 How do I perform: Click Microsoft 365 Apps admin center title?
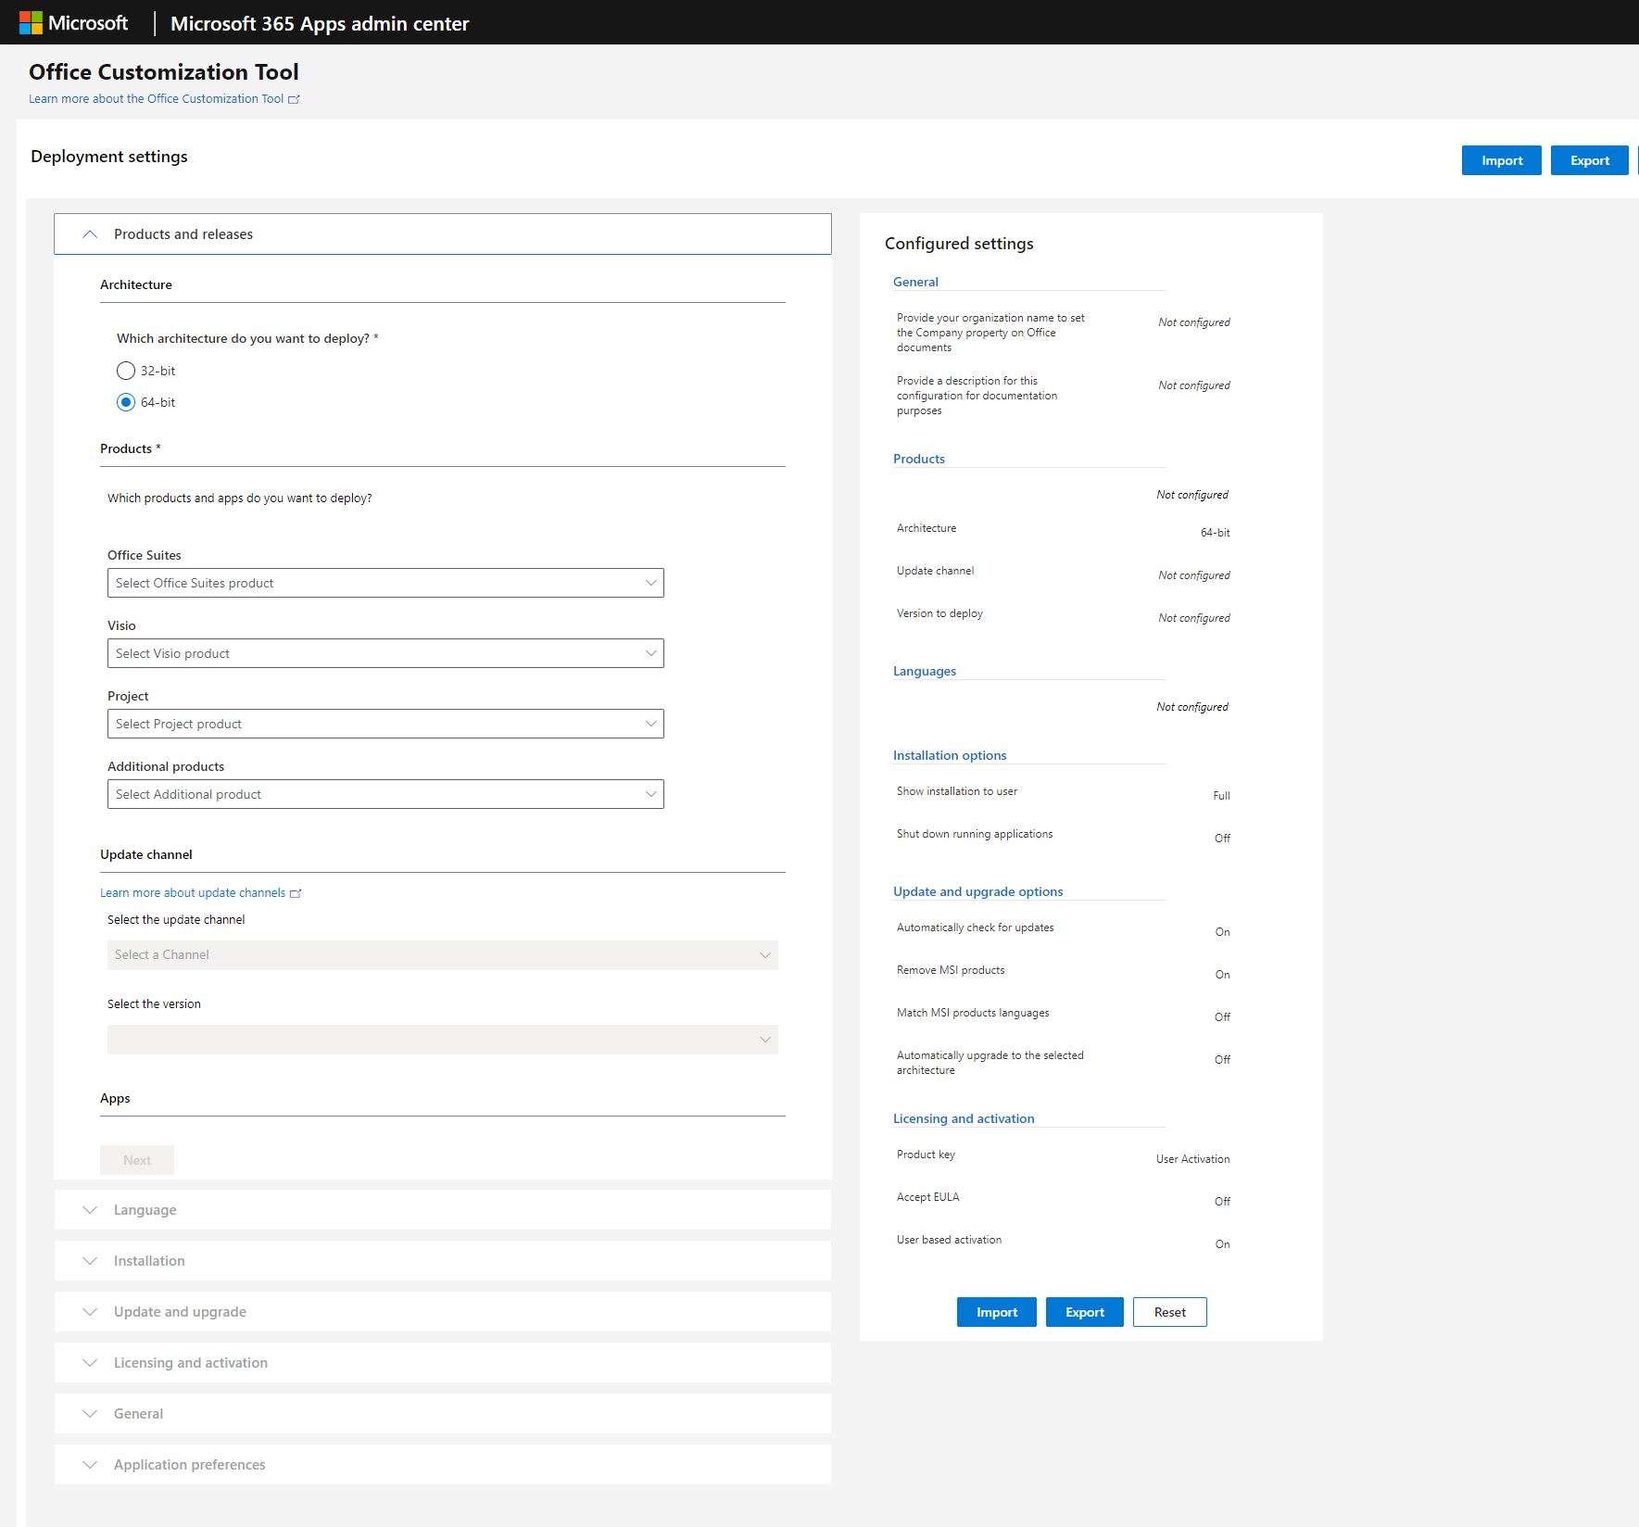[x=320, y=23]
